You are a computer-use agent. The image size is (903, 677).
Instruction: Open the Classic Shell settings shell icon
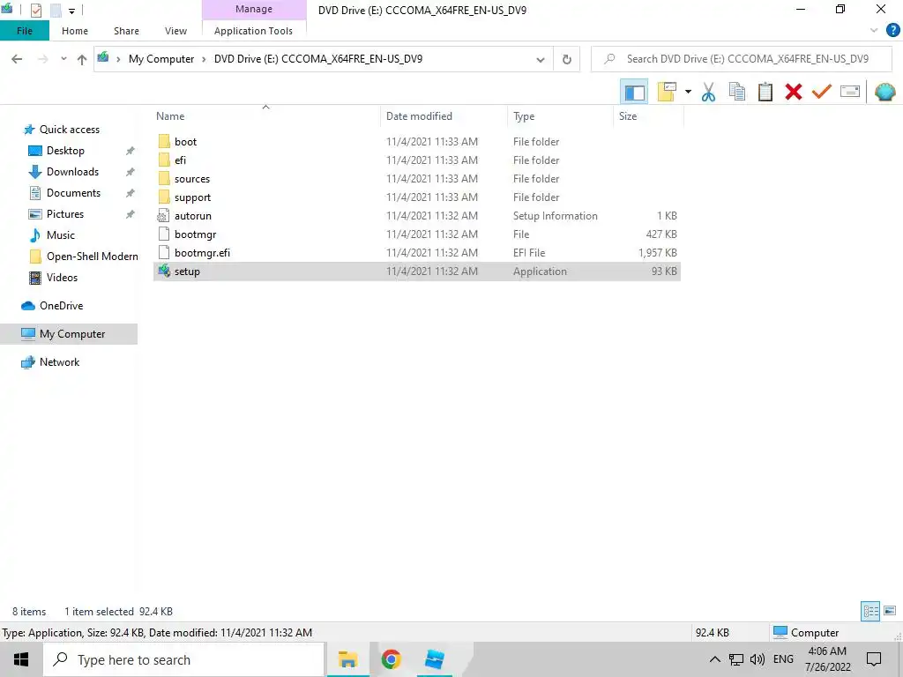885,92
